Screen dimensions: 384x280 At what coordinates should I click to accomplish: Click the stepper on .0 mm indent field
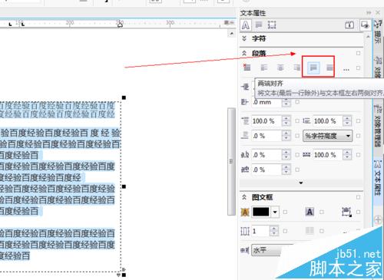pos(286,102)
